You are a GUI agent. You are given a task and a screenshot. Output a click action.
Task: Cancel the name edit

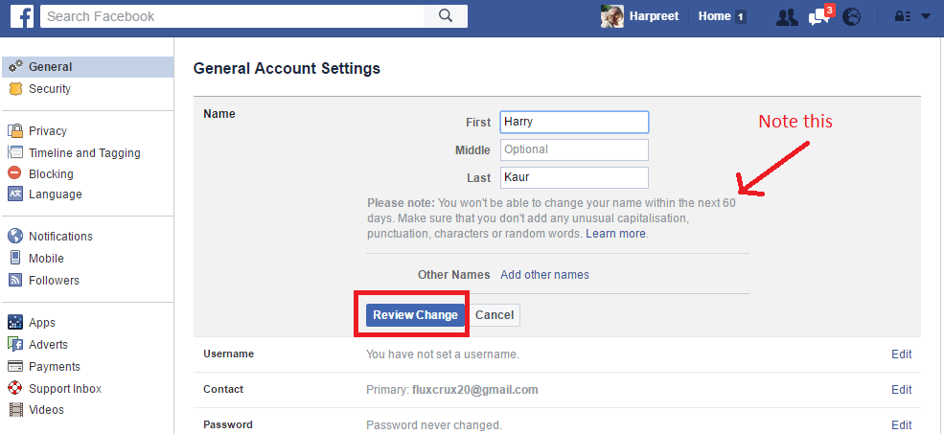495,315
